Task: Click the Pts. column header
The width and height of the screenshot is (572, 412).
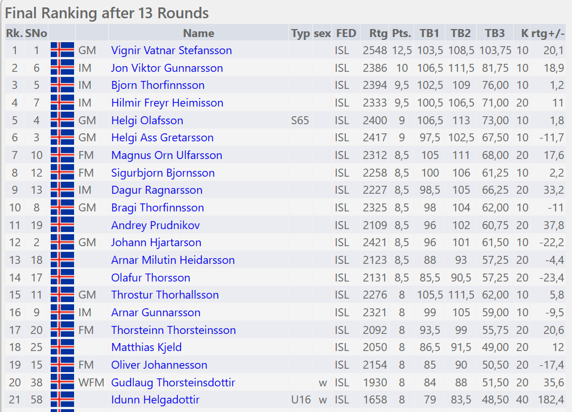Action: click(402, 33)
